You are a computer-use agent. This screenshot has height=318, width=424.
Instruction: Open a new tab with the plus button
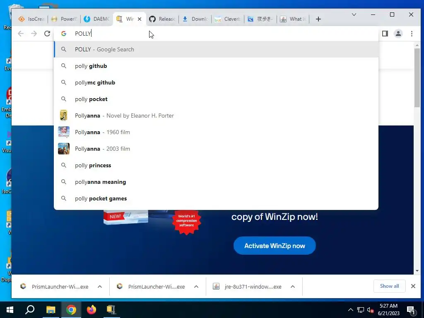point(318,19)
